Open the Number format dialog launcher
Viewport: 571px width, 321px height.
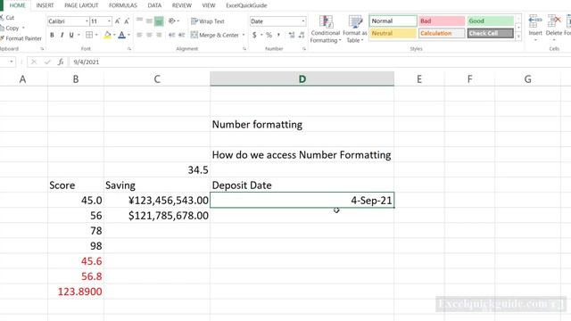303,49
